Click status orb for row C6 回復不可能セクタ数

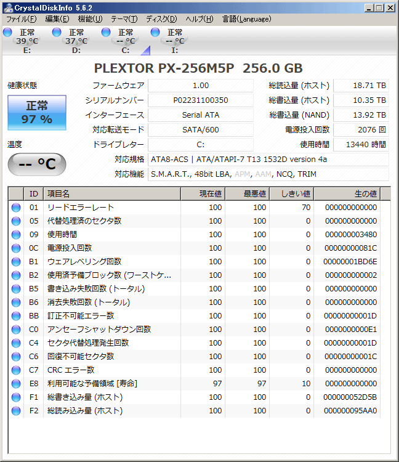tap(16, 357)
